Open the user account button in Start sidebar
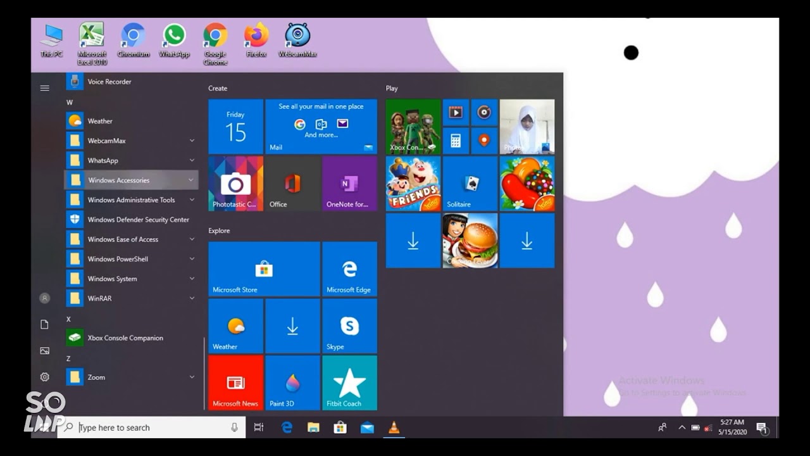 44,298
